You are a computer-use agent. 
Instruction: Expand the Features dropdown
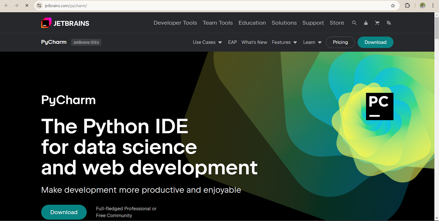pyautogui.click(x=285, y=42)
